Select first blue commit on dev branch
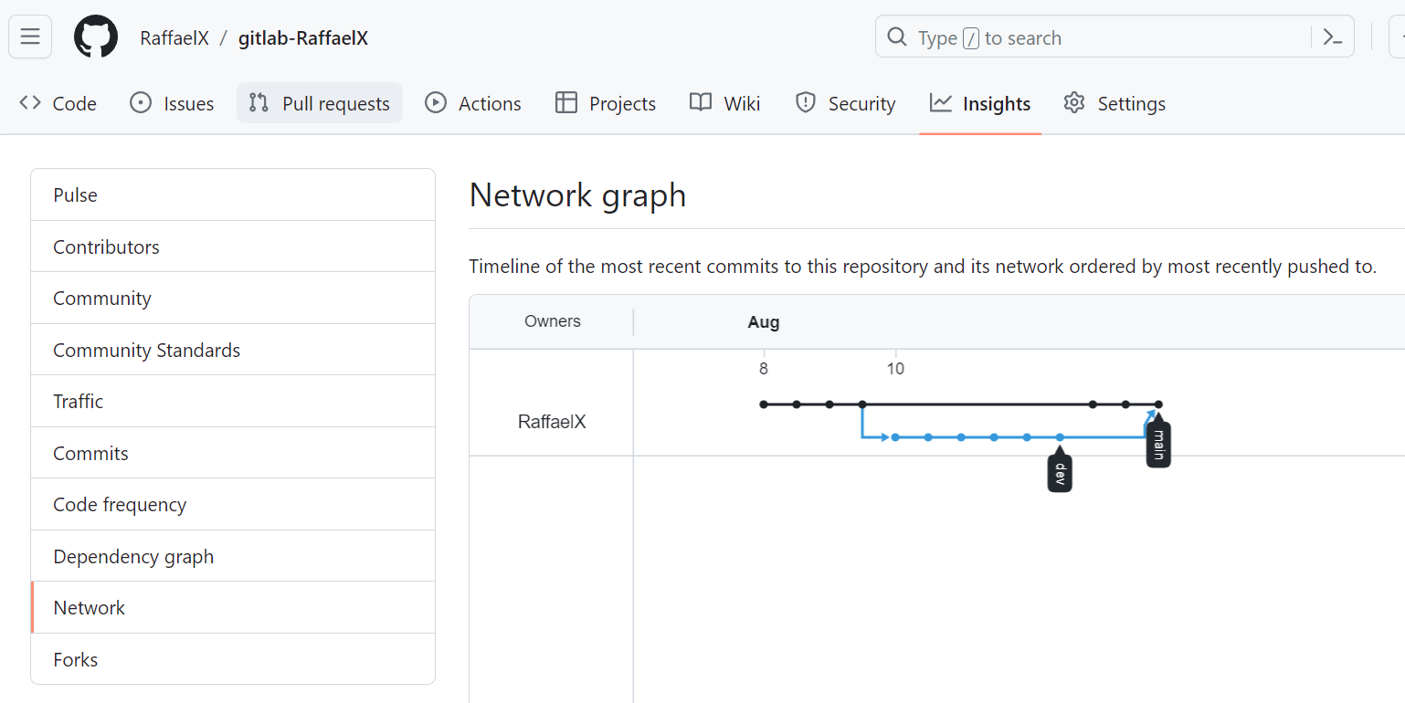 (x=895, y=437)
